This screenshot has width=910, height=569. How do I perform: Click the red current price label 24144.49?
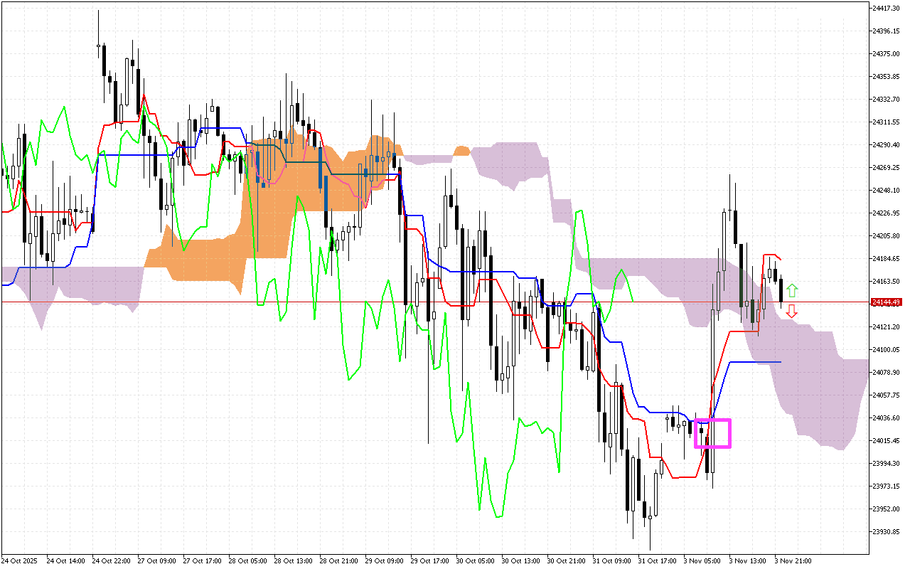(887, 302)
